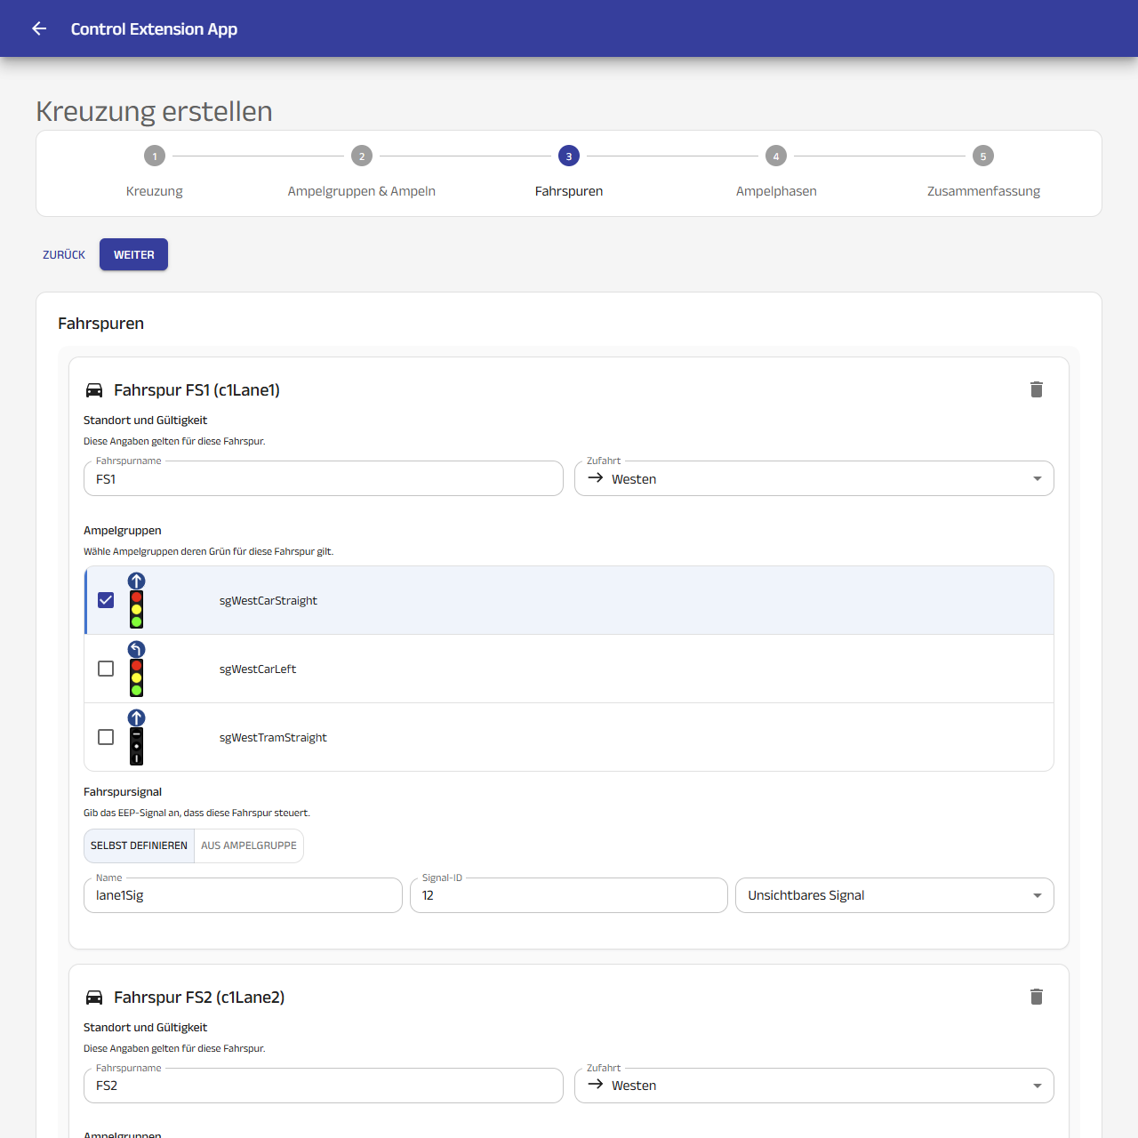Expand the Unsichtbares Signal dropdown

pos(894,895)
